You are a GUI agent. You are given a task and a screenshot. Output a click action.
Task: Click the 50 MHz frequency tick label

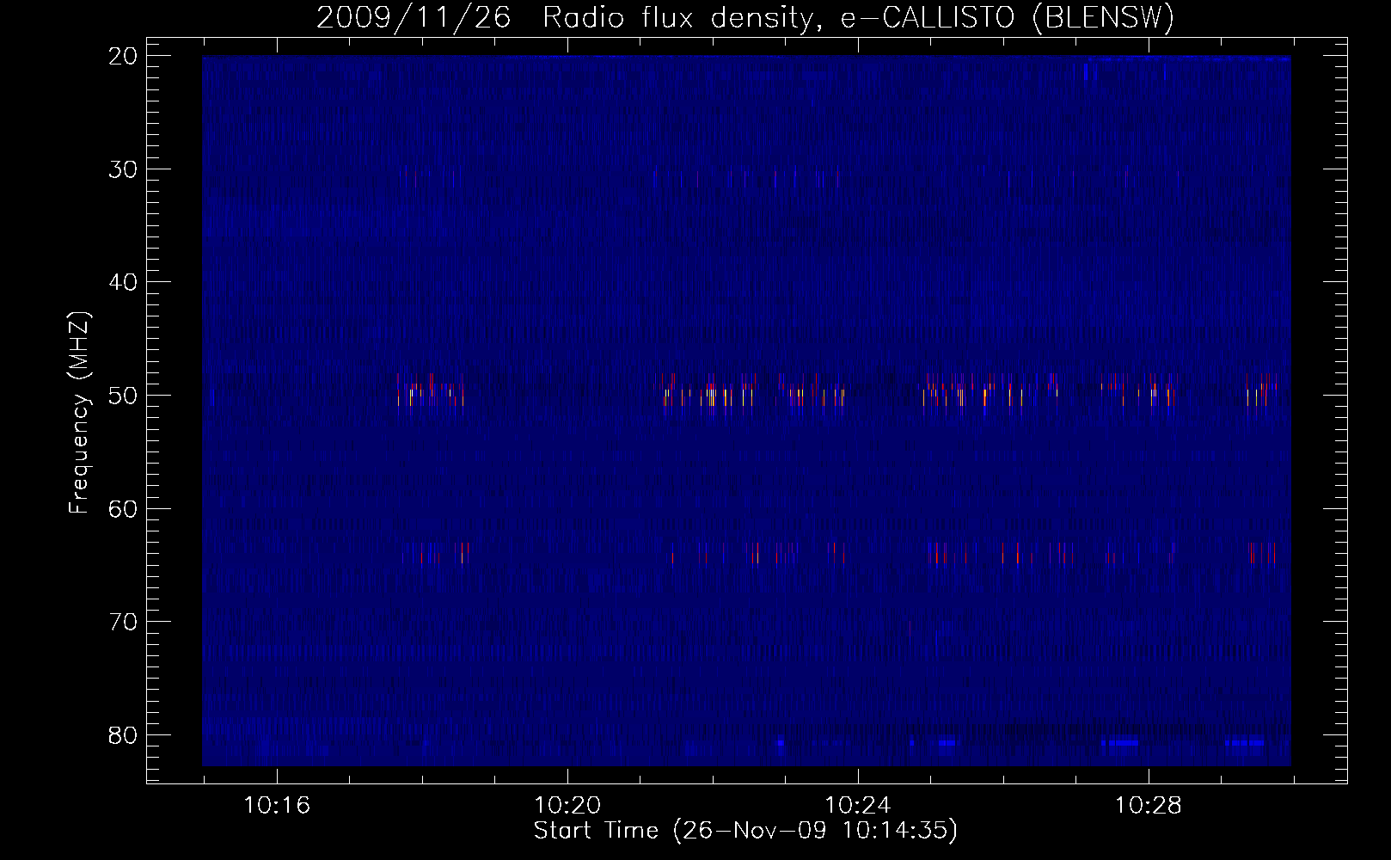tap(123, 396)
